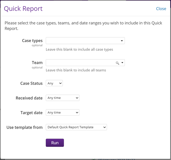Open the Target date dropdown
171x160 pixels.
pyautogui.click(x=63, y=113)
